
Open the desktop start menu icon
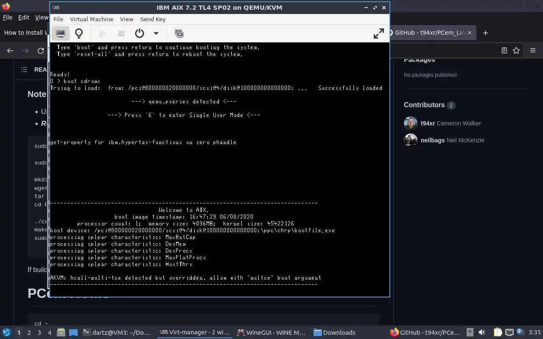point(7,333)
